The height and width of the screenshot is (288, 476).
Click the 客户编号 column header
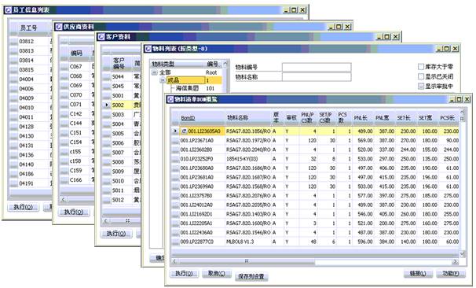tap(119, 63)
